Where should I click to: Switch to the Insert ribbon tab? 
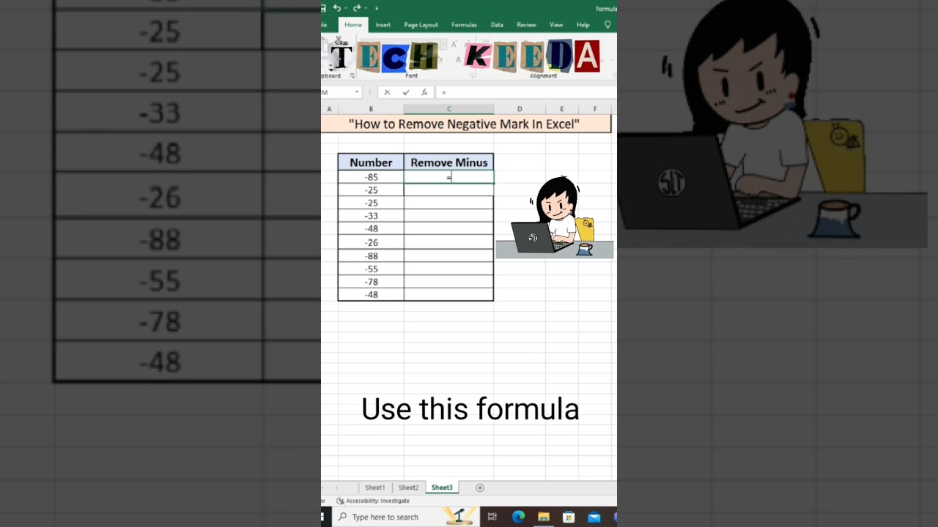383,25
